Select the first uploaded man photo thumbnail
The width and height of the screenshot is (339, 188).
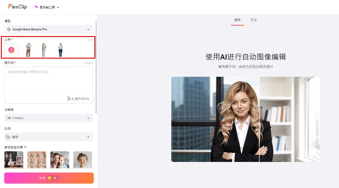(28, 50)
